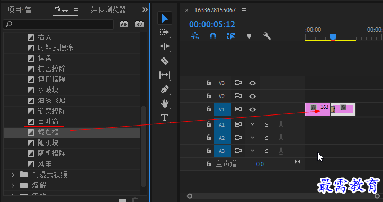383x202 pixels.
Task: Toggle lock on track V3
Action: [208, 83]
